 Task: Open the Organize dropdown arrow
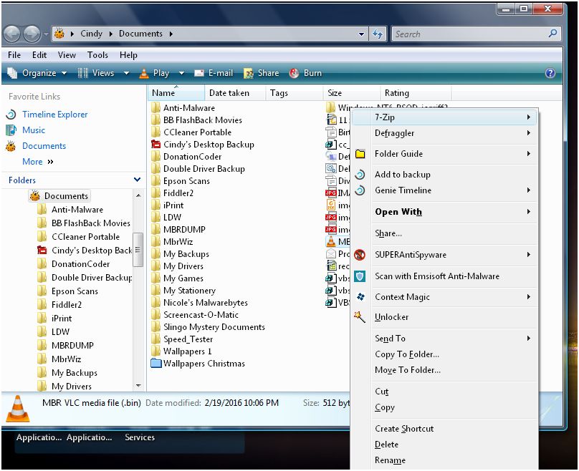tap(64, 74)
